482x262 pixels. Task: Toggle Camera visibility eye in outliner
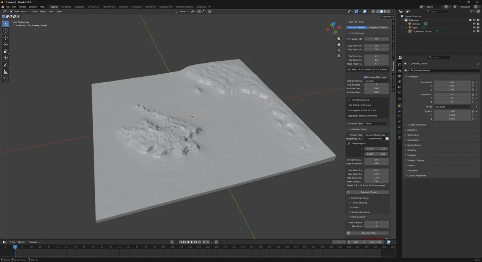(x=474, y=24)
